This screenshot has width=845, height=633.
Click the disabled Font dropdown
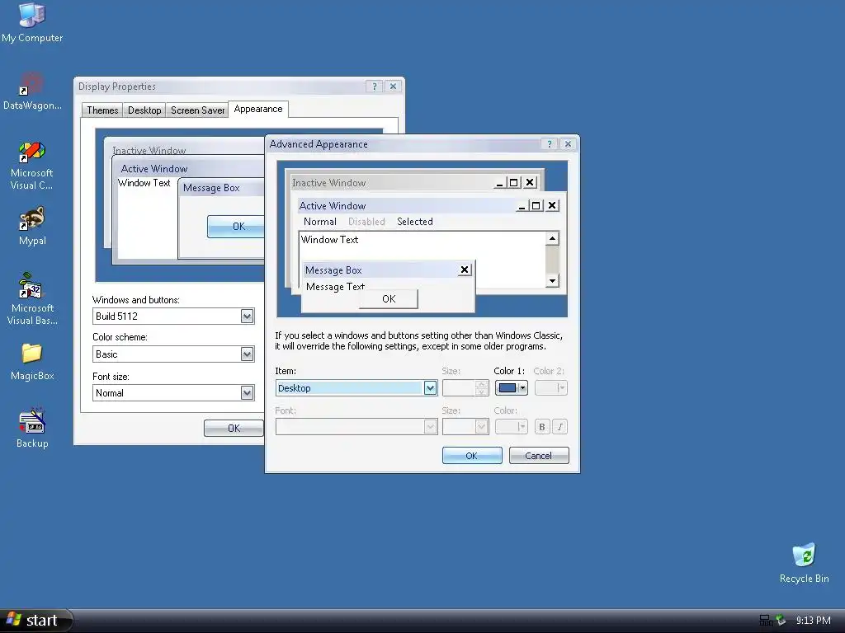point(356,427)
